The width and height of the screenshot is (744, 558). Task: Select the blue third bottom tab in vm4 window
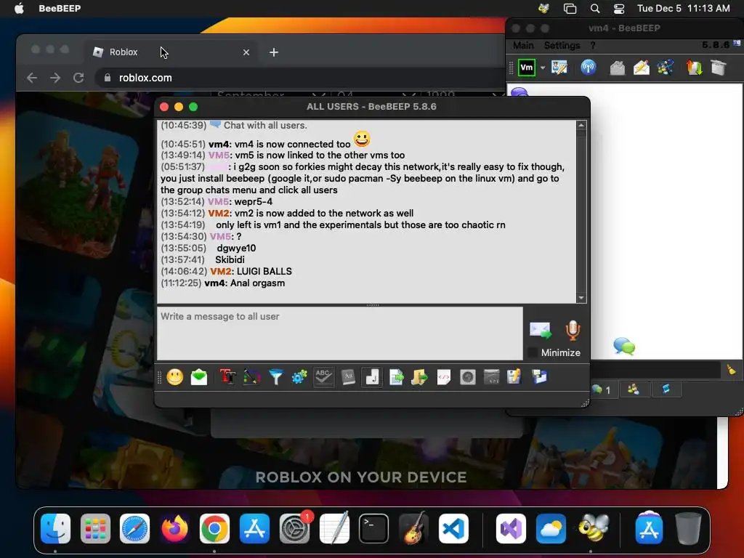(x=666, y=389)
